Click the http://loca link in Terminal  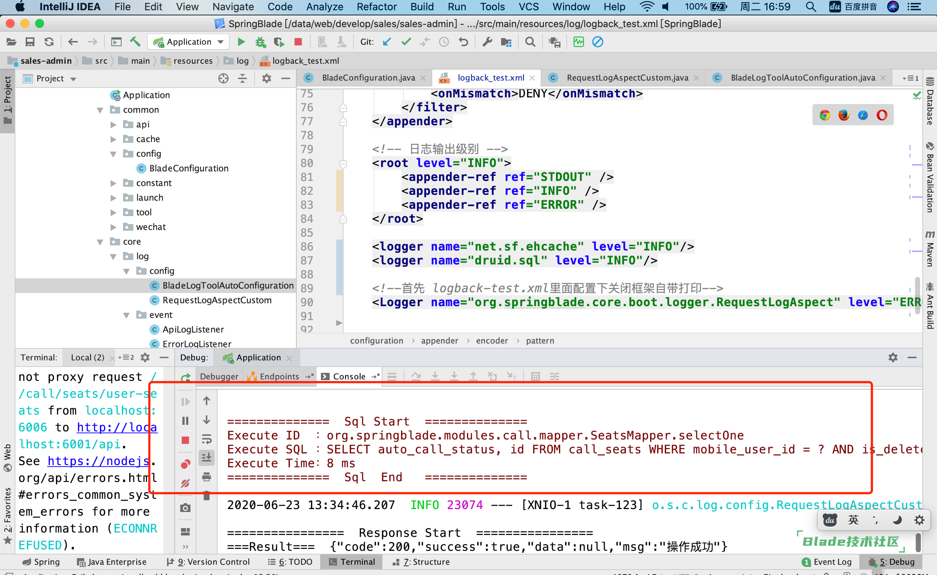pyautogui.click(x=117, y=427)
